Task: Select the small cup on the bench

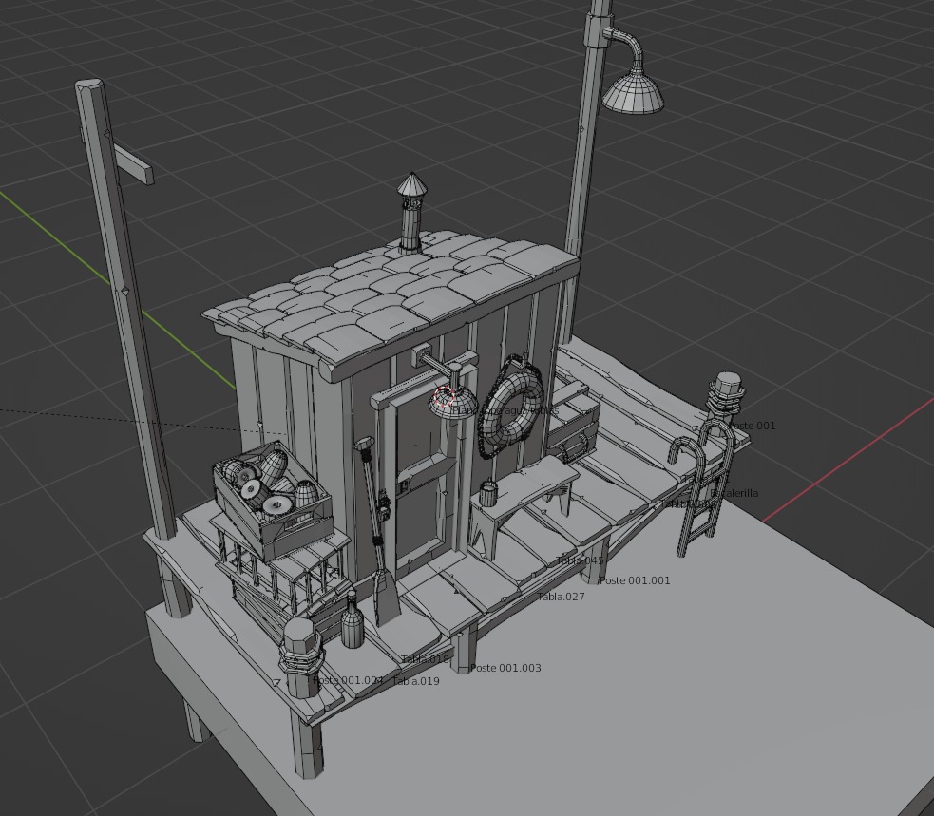Action: [488, 493]
